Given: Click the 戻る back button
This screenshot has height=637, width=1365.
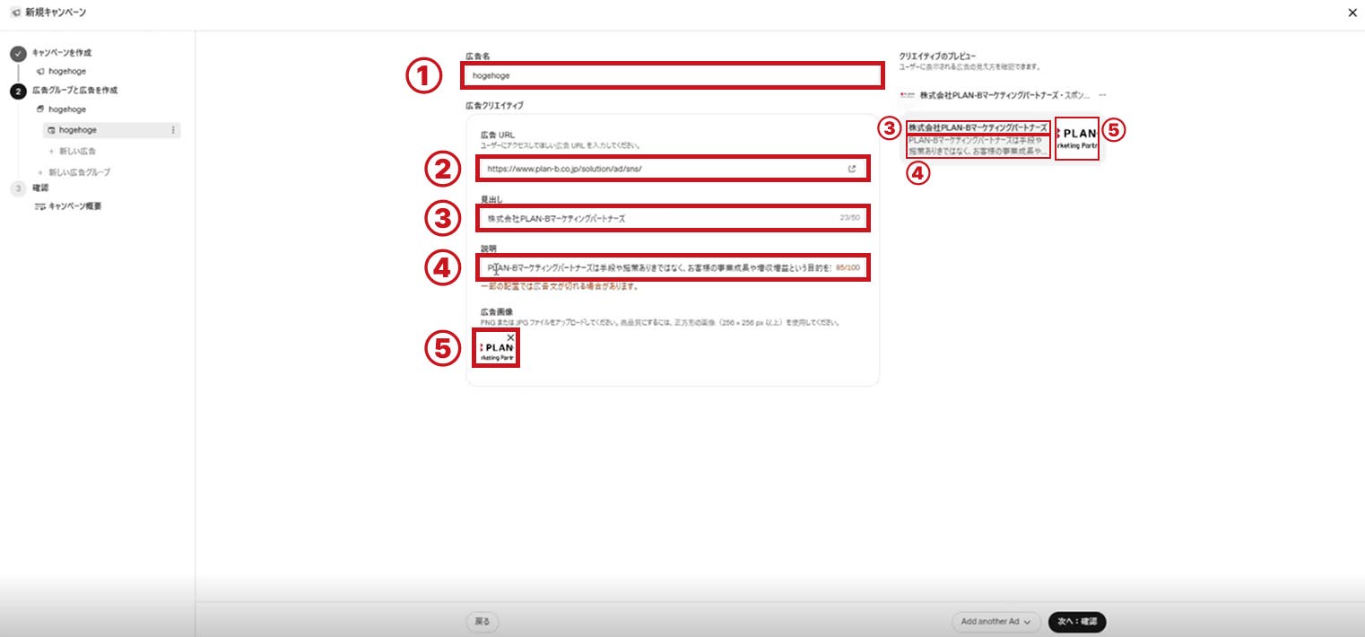Looking at the screenshot, I should pyautogui.click(x=483, y=621).
